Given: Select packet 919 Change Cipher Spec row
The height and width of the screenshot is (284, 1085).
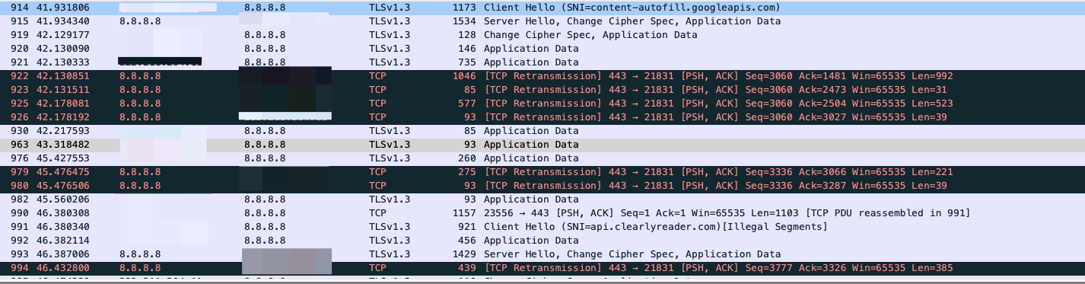Looking at the screenshot, I should pyautogui.click(x=542, y=35).
